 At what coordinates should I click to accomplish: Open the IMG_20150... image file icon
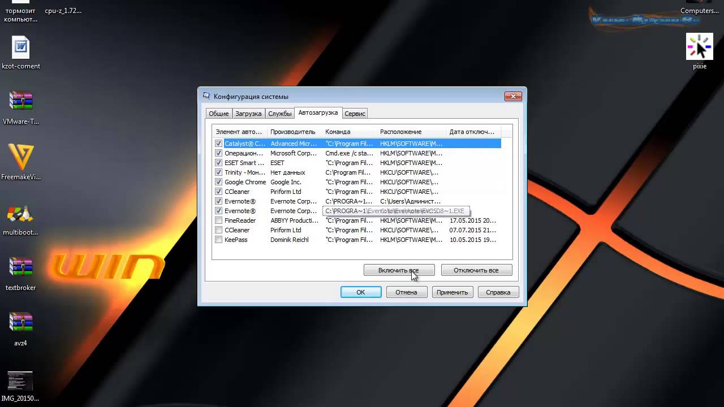point(21,382)
